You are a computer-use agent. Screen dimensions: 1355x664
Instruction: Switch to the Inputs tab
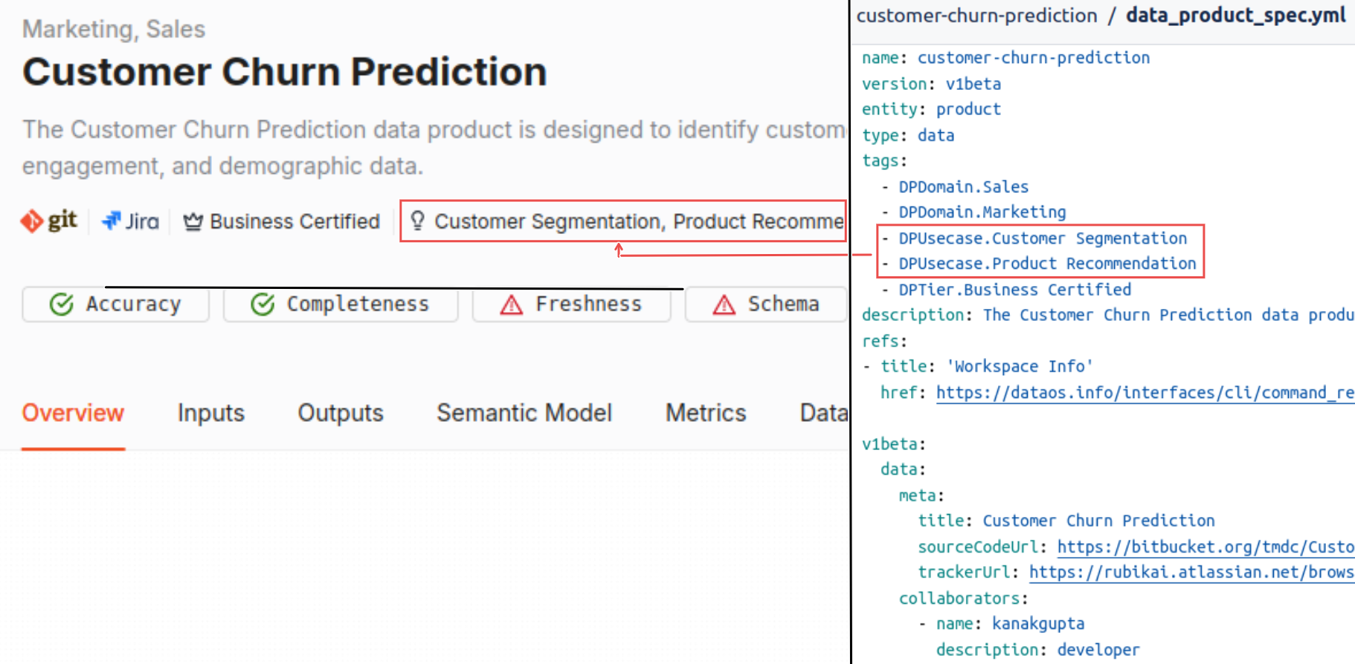pyautogui.click(x=211, y=413)
